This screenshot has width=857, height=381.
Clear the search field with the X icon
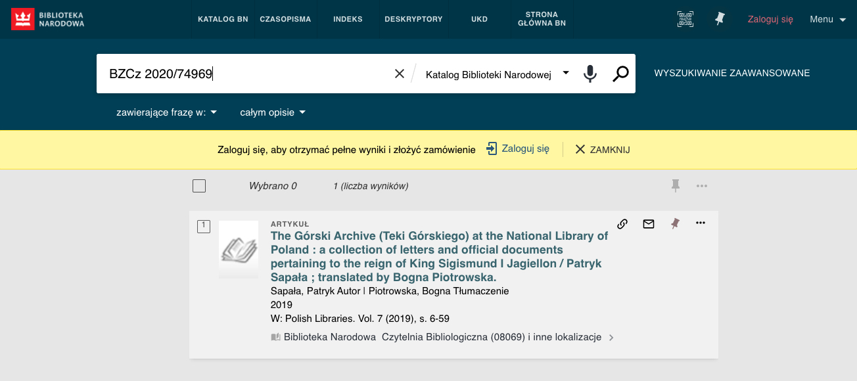[400, 74]
